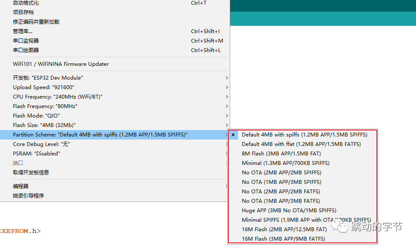Expand the 开发板 "ESP32 Dev Module" submenu
Viewport: 416px width, 245px height.
114,78
